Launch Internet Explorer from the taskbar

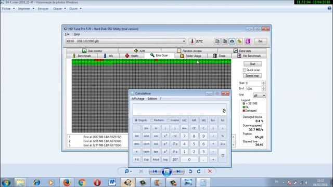pos(36,182)
